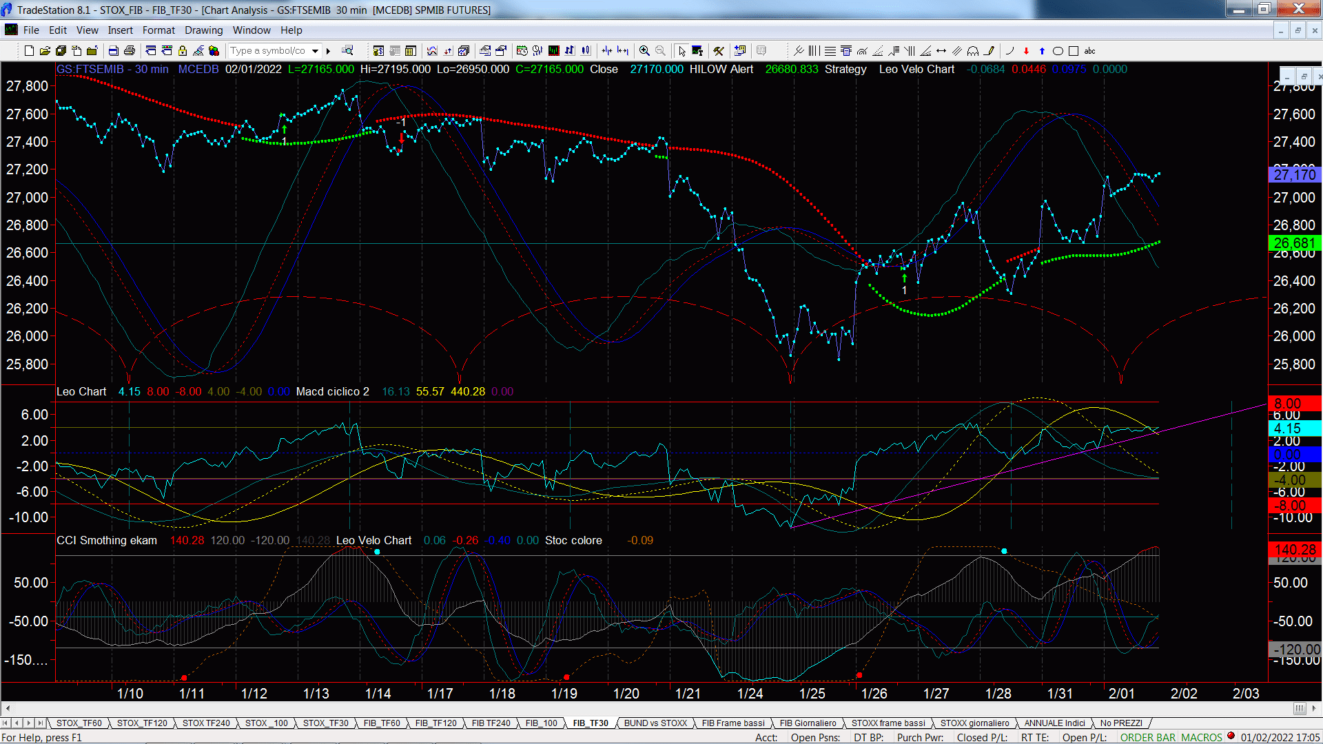Select the arc cycles drawing tool
1323x744 pixels.
[973, 51]
